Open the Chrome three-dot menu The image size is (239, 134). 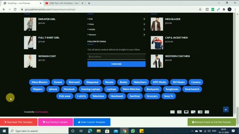click(235, 9)
